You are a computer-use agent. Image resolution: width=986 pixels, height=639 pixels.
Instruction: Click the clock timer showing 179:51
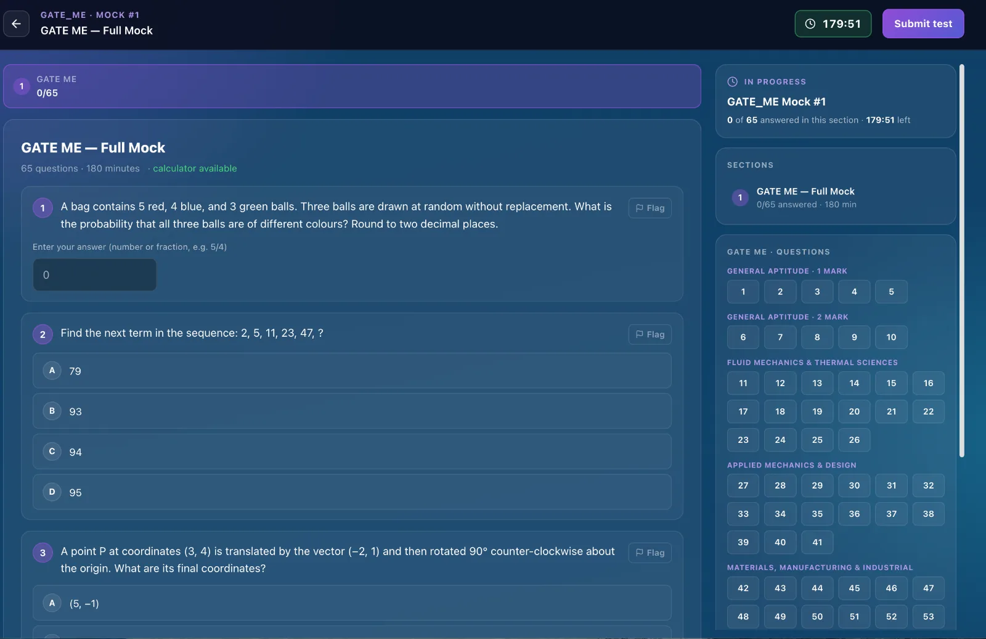click(833, 24)
